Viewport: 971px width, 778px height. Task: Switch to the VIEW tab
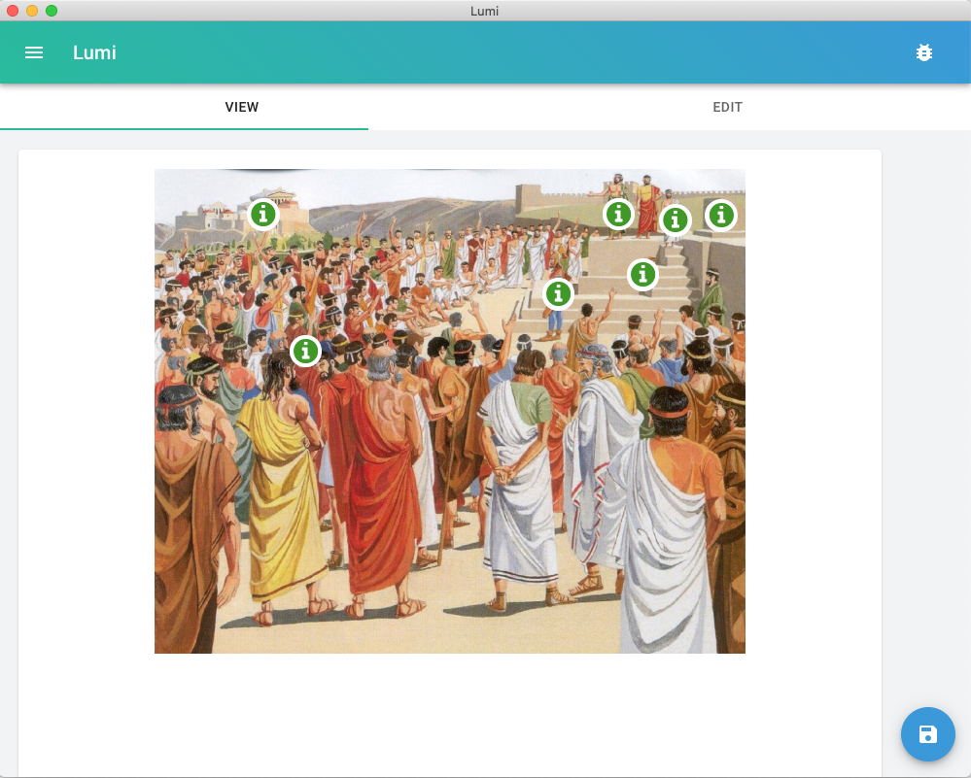pyautogui.click(x=241, y=107)
